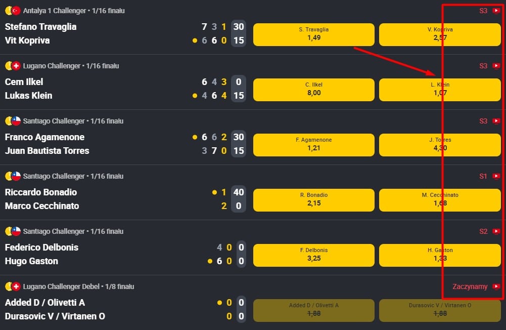The height and width of the screenshot is (330, 506).
Task: Click the play icon next to Zaczynamy
Action: tap(496, 286)
